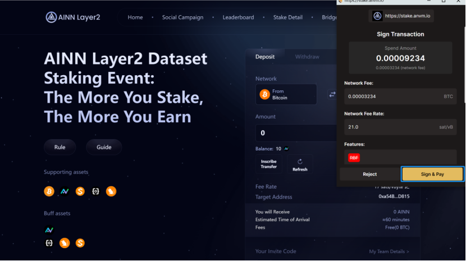Click the Bitcoin icon in supporting assets

tap(49, 191)
